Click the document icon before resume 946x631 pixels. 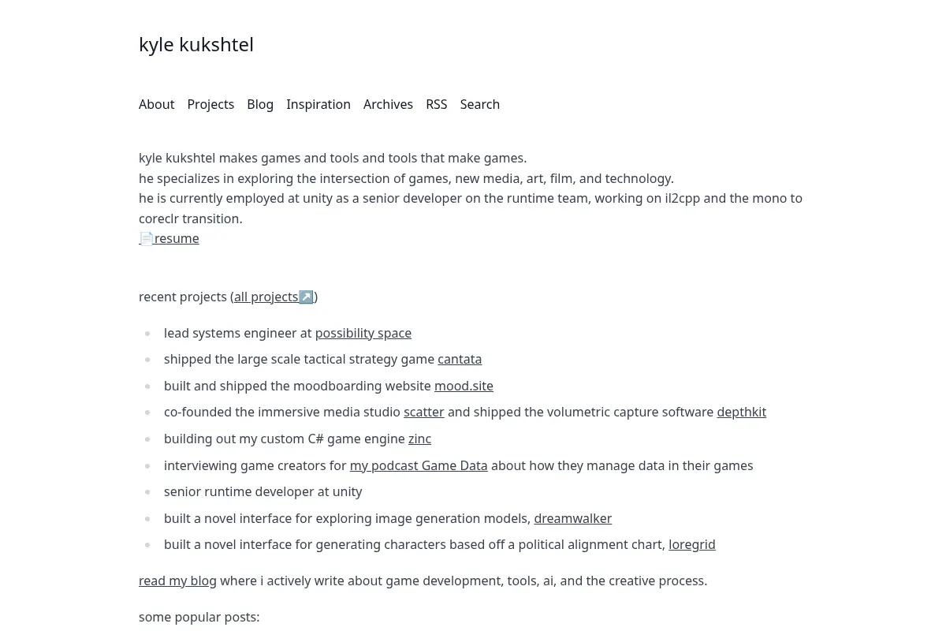tap(147, 238)
